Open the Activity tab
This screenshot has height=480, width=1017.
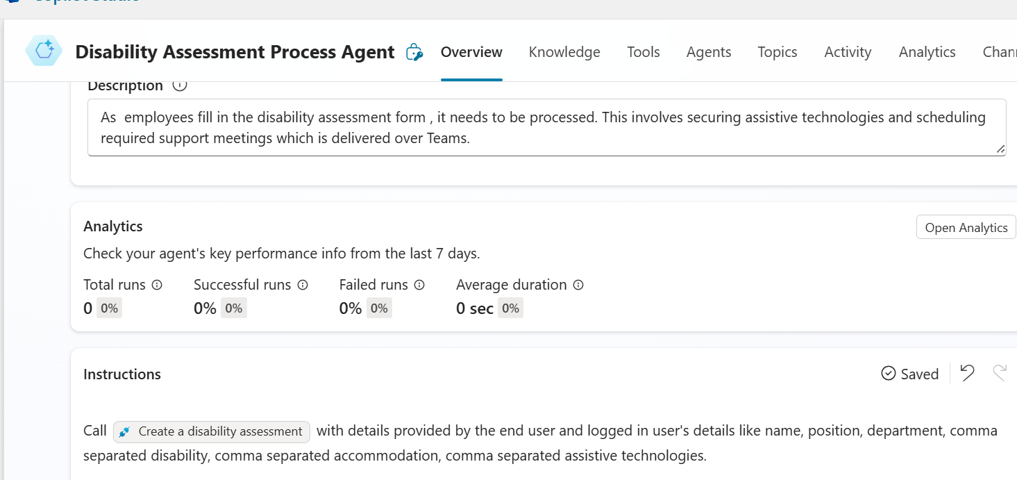tap(848, 52)
